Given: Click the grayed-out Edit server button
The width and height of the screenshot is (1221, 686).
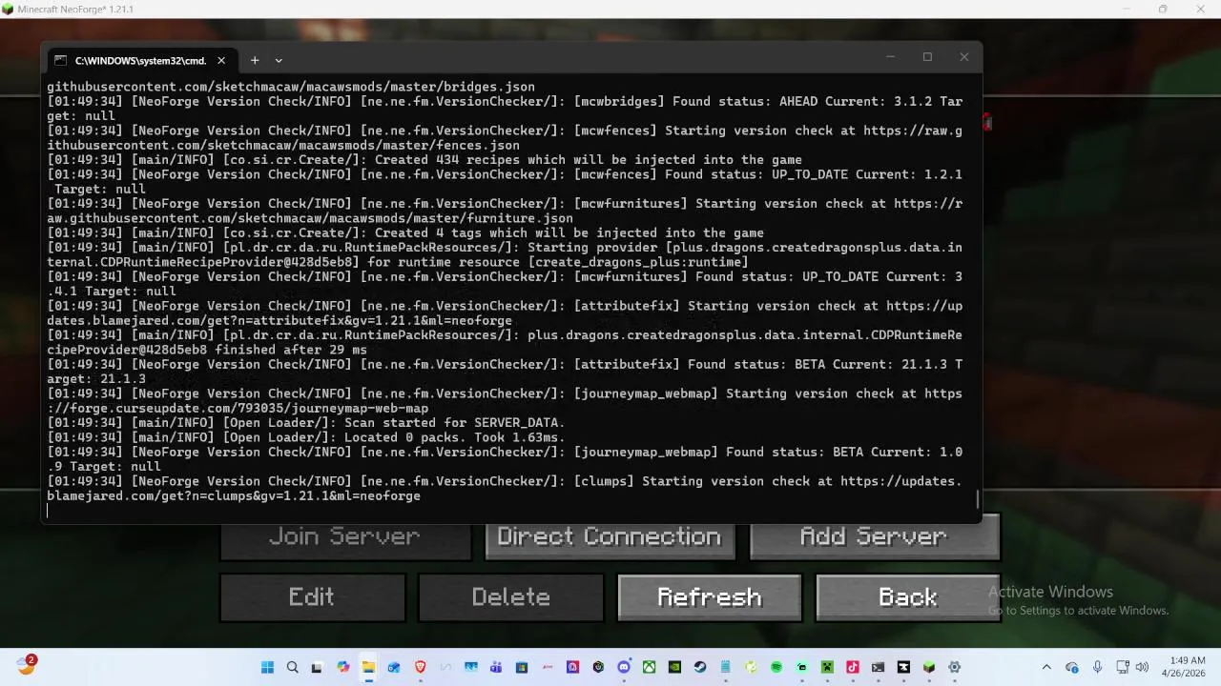Looking at the screenshot, I should click(312, 597).
